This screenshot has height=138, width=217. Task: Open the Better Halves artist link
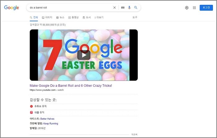pyautogui.click(x=47, y=119)
